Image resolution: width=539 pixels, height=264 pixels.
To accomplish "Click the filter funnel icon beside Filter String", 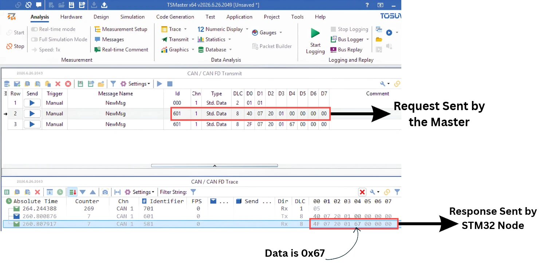I will point(193,192).
